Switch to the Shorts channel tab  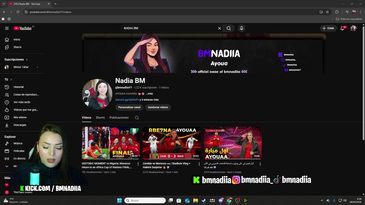100,118
